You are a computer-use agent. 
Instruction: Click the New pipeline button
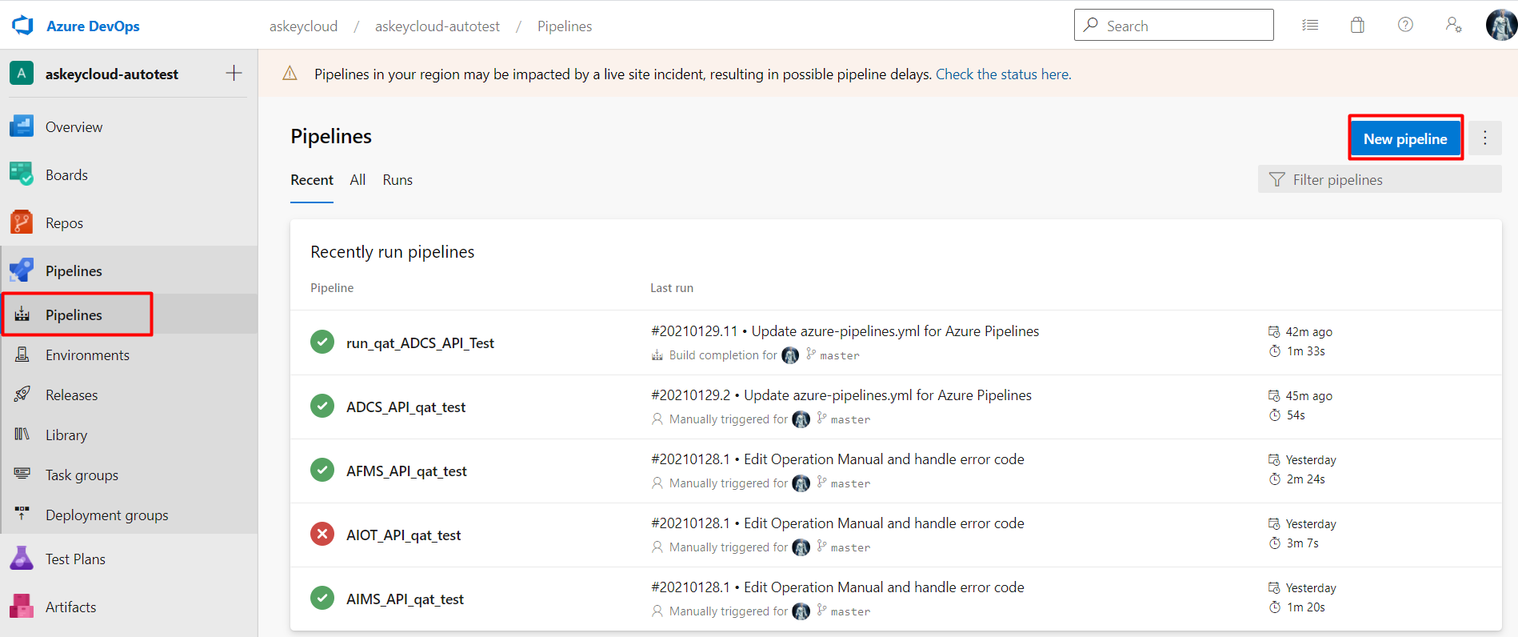pyautogui.click(x=1405, y=138)
